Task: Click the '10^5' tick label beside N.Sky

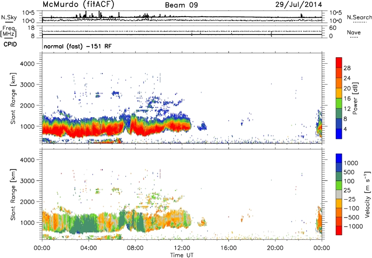Action: tap(28, 13)
